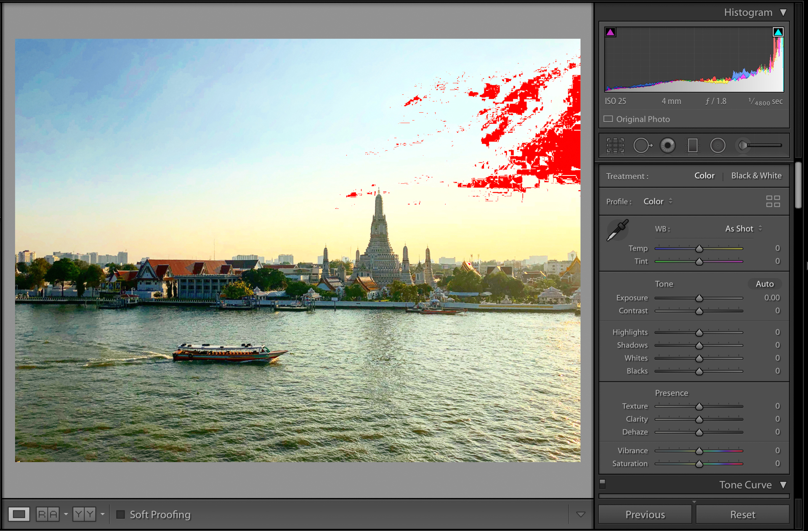Viewport: 808px width, 531px height.
Task: Click the Saturation value field
Action: (x=777, y=464)
